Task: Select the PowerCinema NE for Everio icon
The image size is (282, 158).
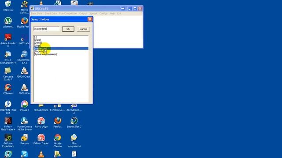Action: tap(25, 124)
